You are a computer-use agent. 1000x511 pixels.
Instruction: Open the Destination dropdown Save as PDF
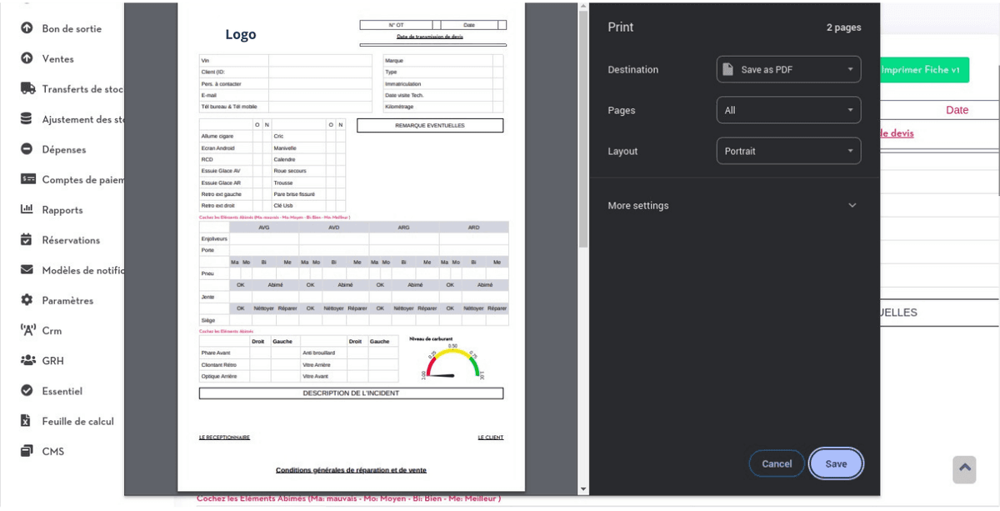788,69
